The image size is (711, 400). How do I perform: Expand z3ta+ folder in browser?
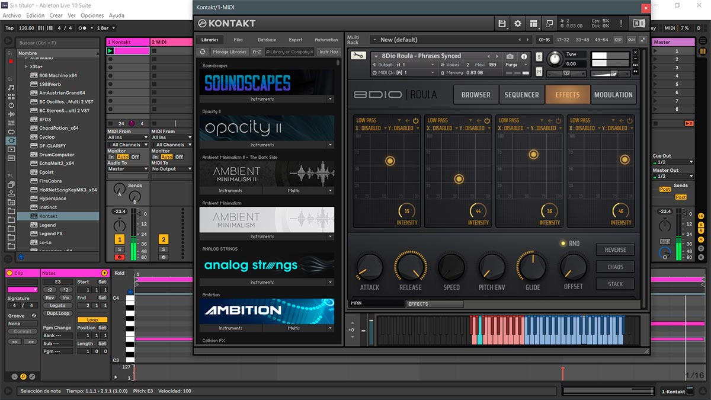pos(27,67)
